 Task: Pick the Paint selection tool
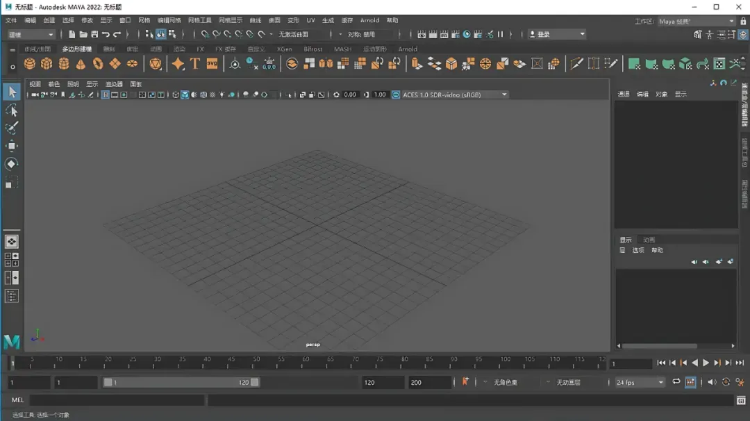tap(12, 129)
